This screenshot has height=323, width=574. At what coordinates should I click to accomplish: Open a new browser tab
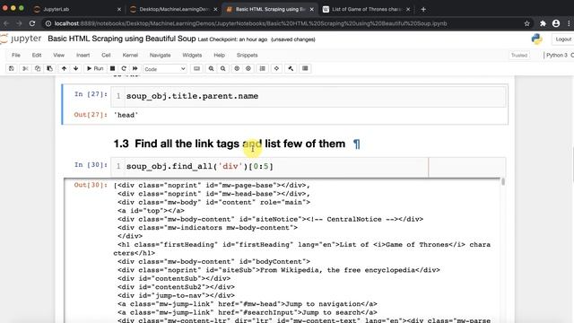tap(423, 10)
